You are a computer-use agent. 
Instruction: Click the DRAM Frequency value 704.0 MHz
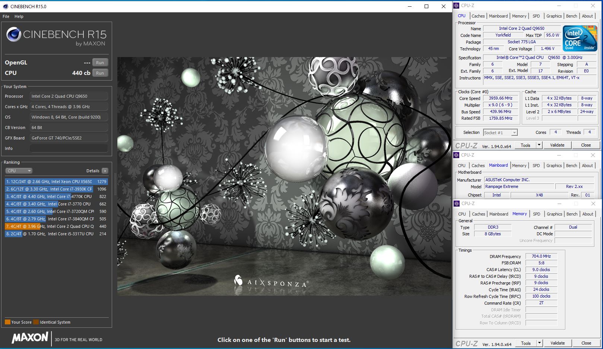tap(541, 256)
